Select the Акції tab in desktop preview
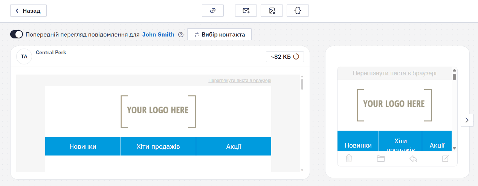This screenshot has width=478, height=186. tap(234, 146)
